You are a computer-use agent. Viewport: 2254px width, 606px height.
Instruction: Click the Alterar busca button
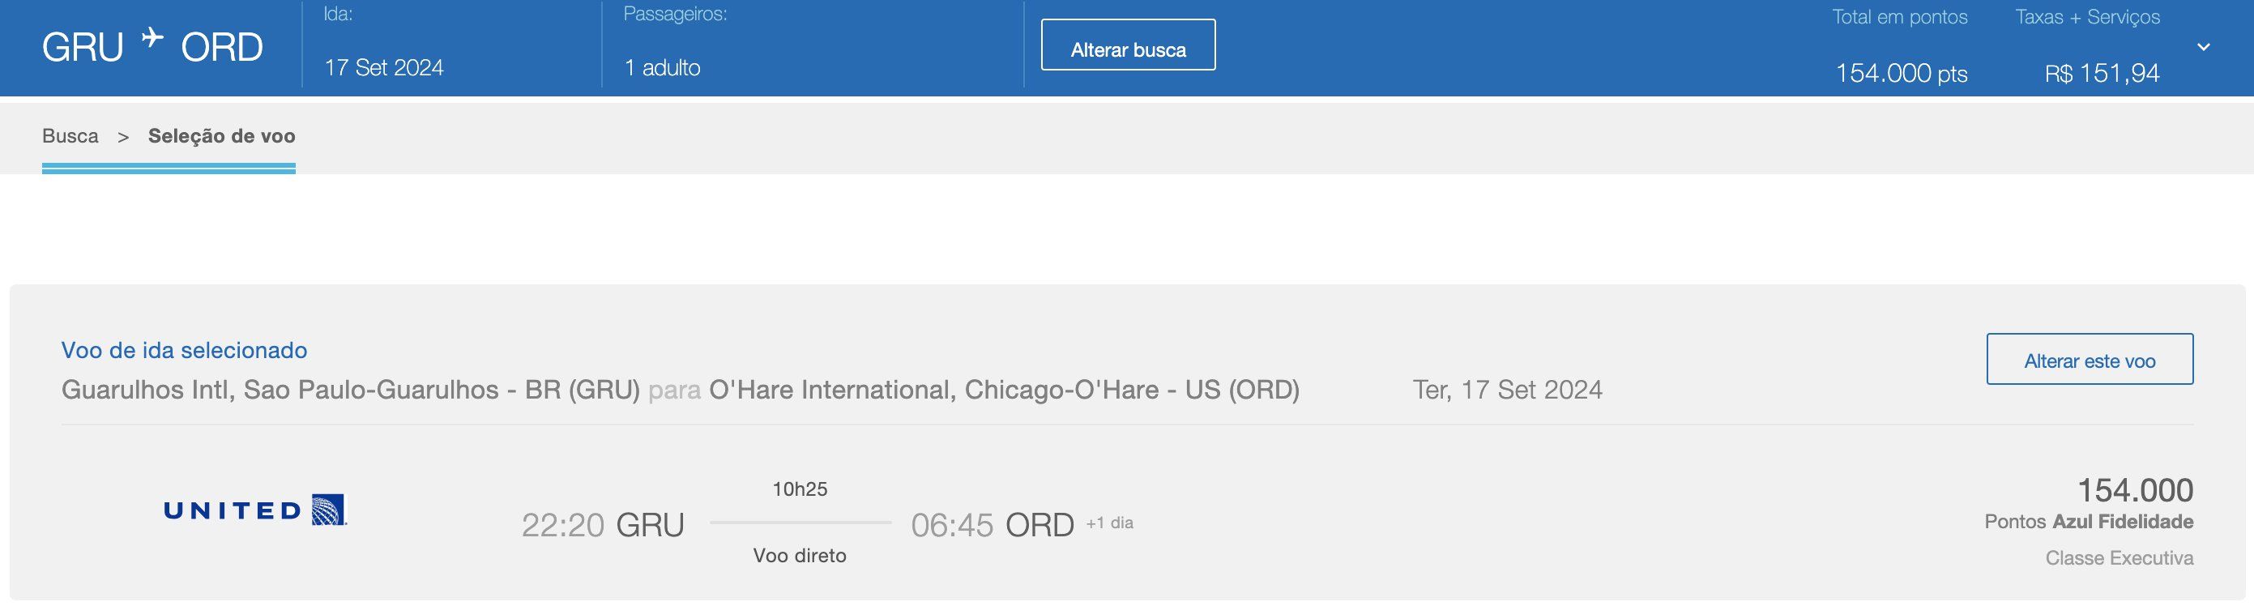[x=1128, y=45]
